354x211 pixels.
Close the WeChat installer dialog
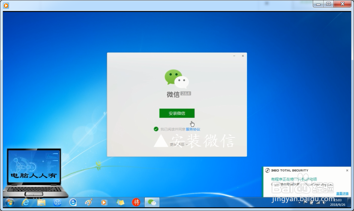coord(243,56)
